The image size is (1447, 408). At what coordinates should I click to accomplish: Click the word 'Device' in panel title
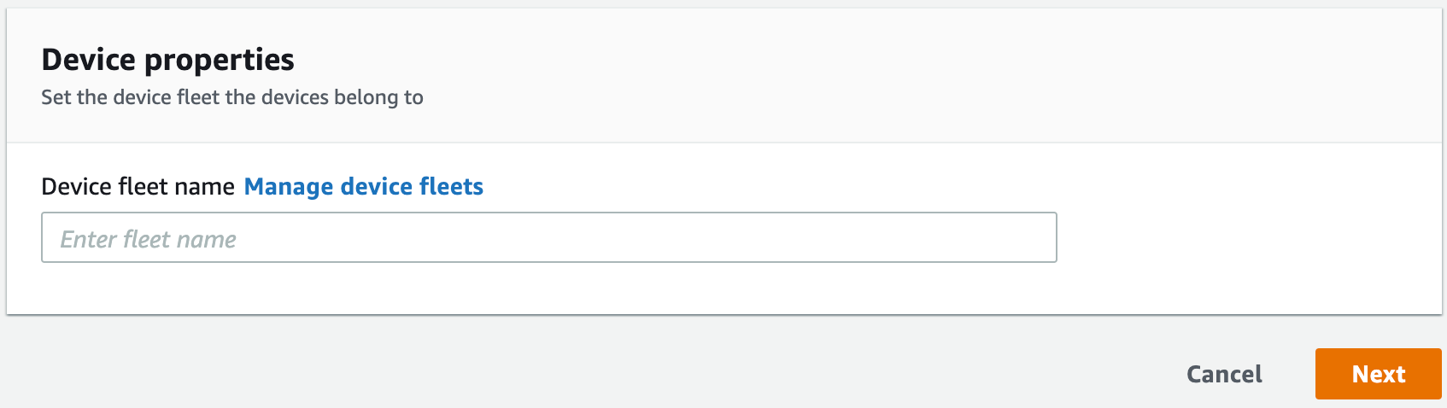tap(89, 60)
